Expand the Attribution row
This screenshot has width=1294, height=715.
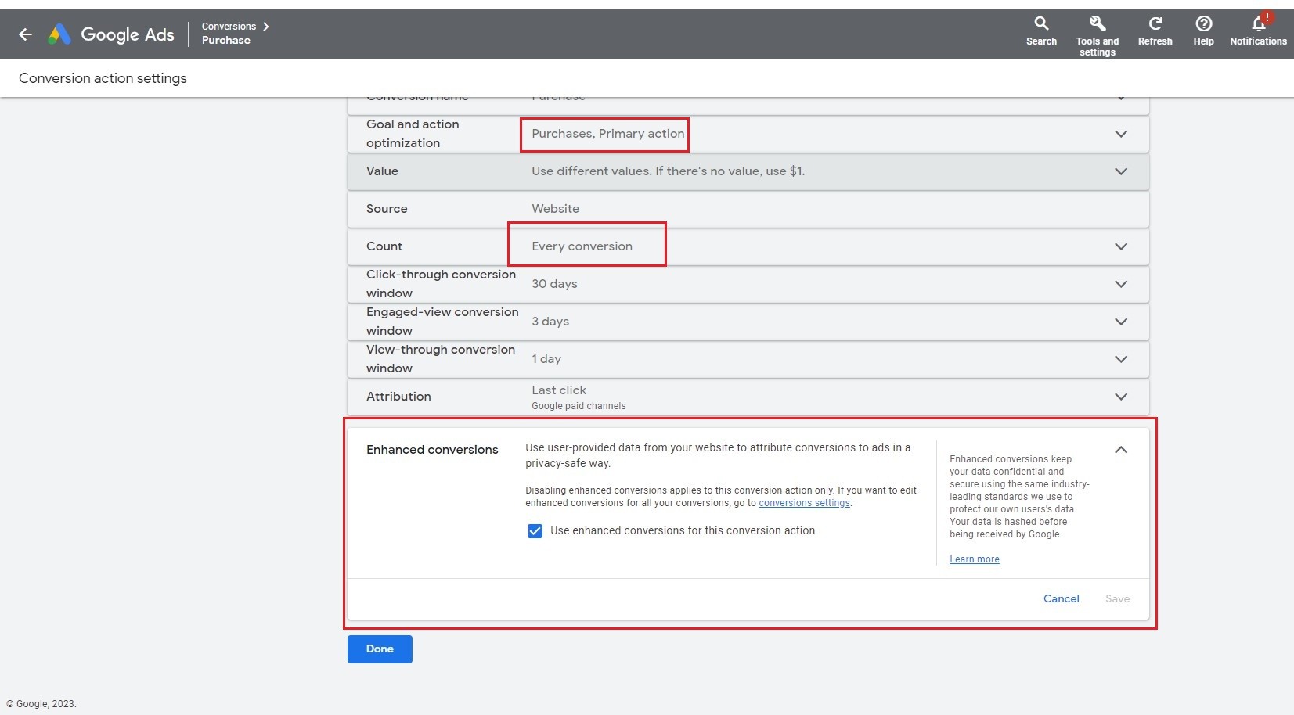click(1120, 397)
